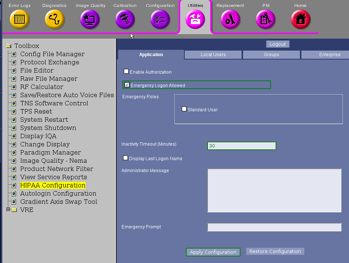Select Autologin Configuration in Toolbox tree
This screenshot has width=349, height=263.
point(52,194)
